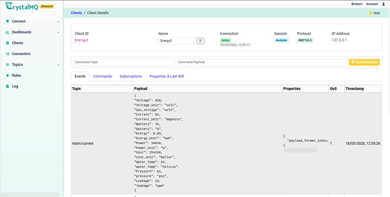Click the MQTTv5.0 protocol badge
Screen dimensions: 390x197
pyautogui.click(x=305, y=40)
